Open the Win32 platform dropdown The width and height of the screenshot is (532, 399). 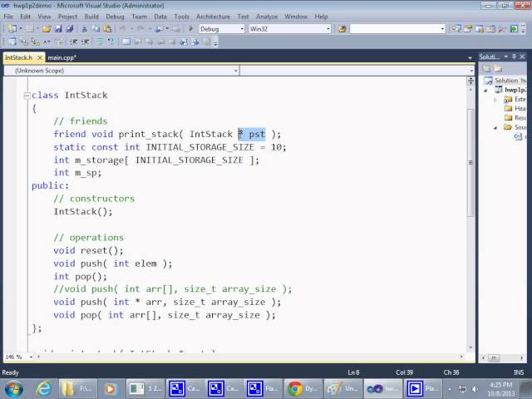(x=328, y=29)
